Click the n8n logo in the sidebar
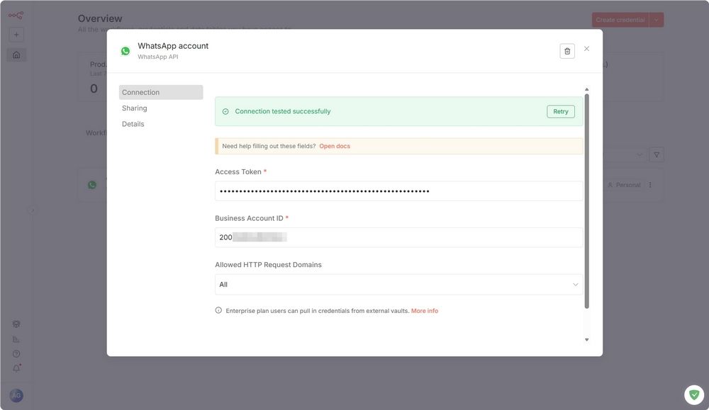The image size is (709, 410). click(x=16, y=13)
